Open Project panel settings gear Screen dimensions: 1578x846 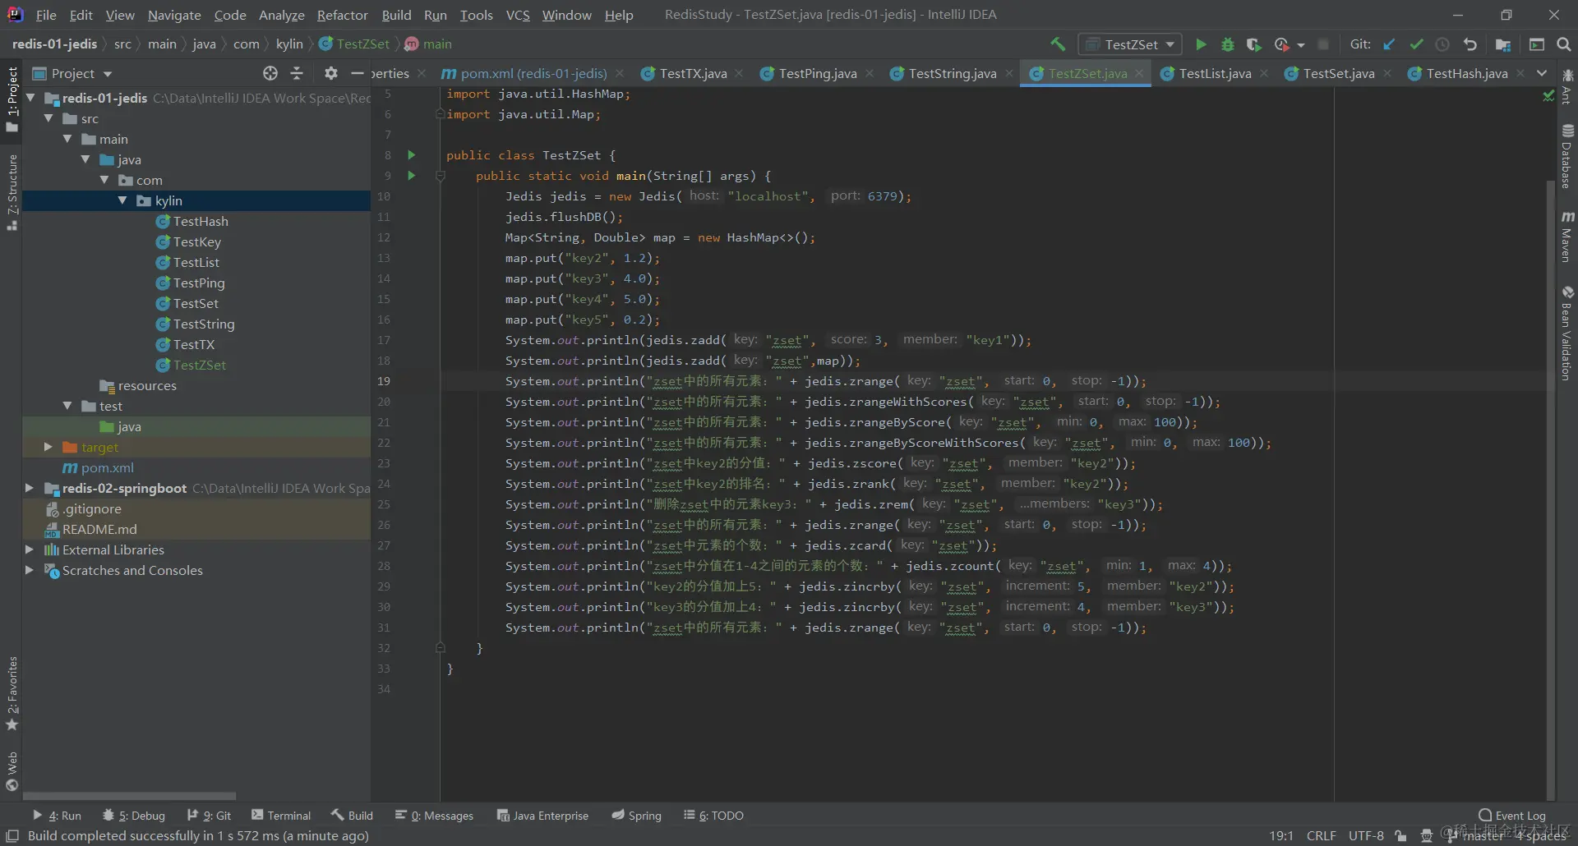(x=330, y=73)
